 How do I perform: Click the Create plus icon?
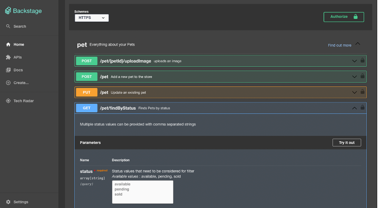(x=9, y=83)
